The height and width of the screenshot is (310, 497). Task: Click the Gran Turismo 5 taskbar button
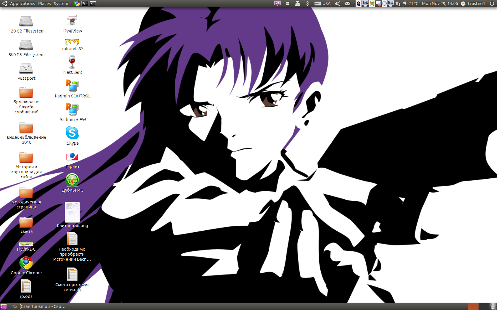coord(39,306)
